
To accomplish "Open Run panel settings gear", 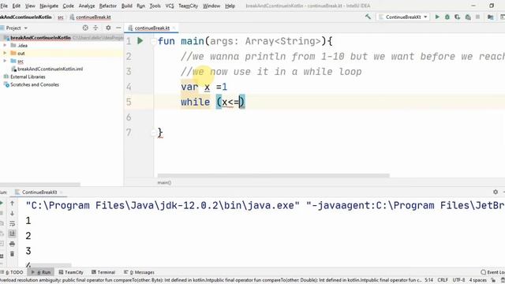I will 496,192.
